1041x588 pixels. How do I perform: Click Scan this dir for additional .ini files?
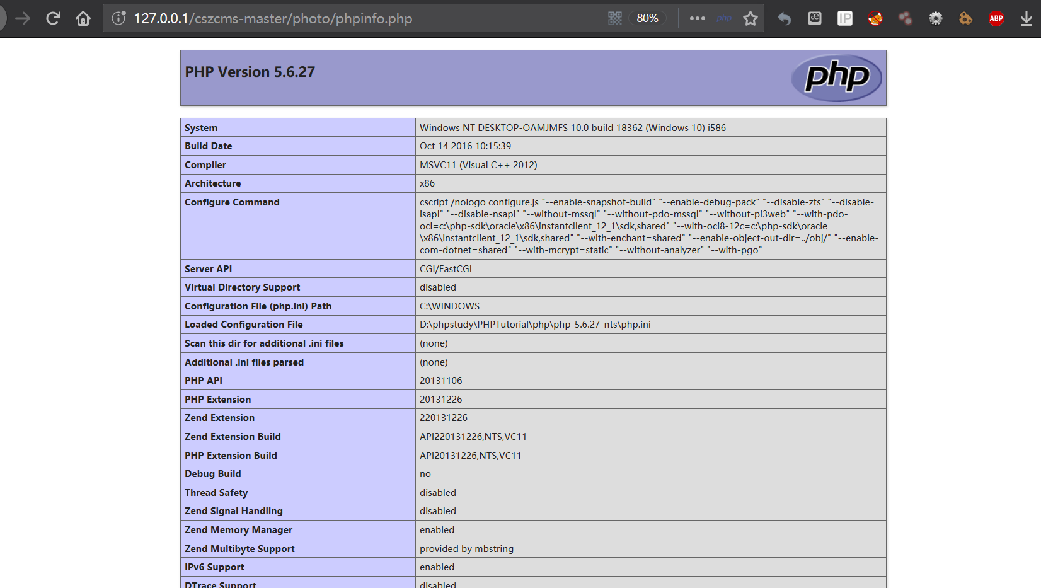[x=264, y=343]
